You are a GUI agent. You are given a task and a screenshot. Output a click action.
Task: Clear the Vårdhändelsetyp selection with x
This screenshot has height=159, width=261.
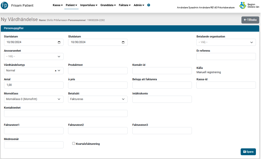pyautogui.click(x=56, y=71)
